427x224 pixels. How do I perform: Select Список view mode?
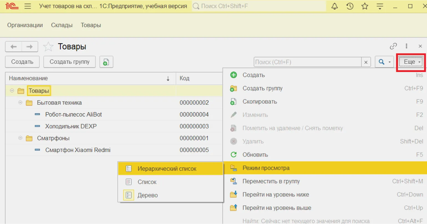[147, 182]
